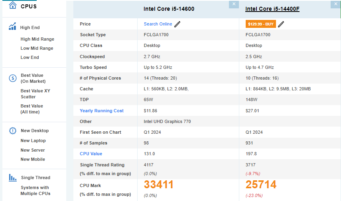Open Low Mid Range chart
The height and width of the screenshot is (201, 341).
(37, 48)
